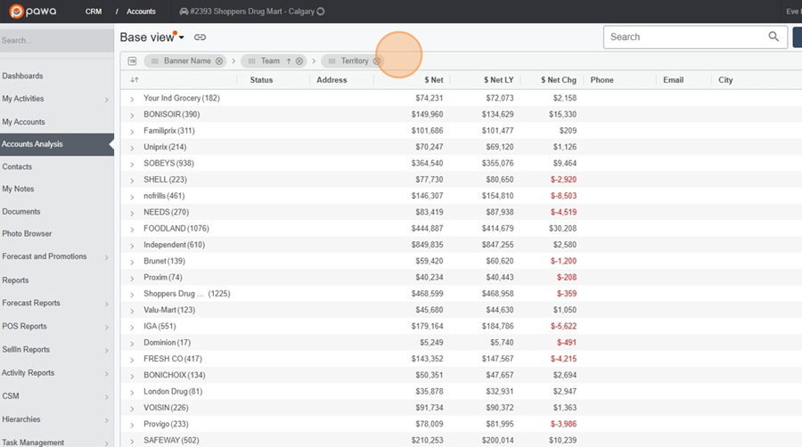Expand the CSM sidebar submenu
This screenshot has width=802, height=447.
click(106, 397)
